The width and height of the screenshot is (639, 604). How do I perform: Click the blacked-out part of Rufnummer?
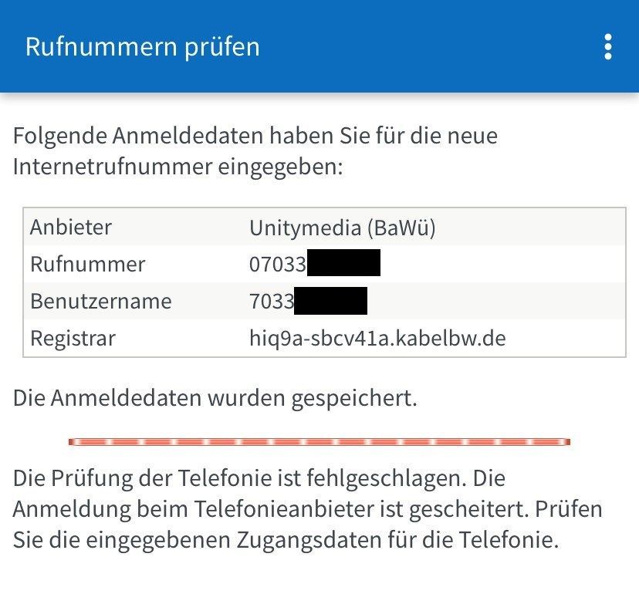pyautogui.click(x=343, y=263)
